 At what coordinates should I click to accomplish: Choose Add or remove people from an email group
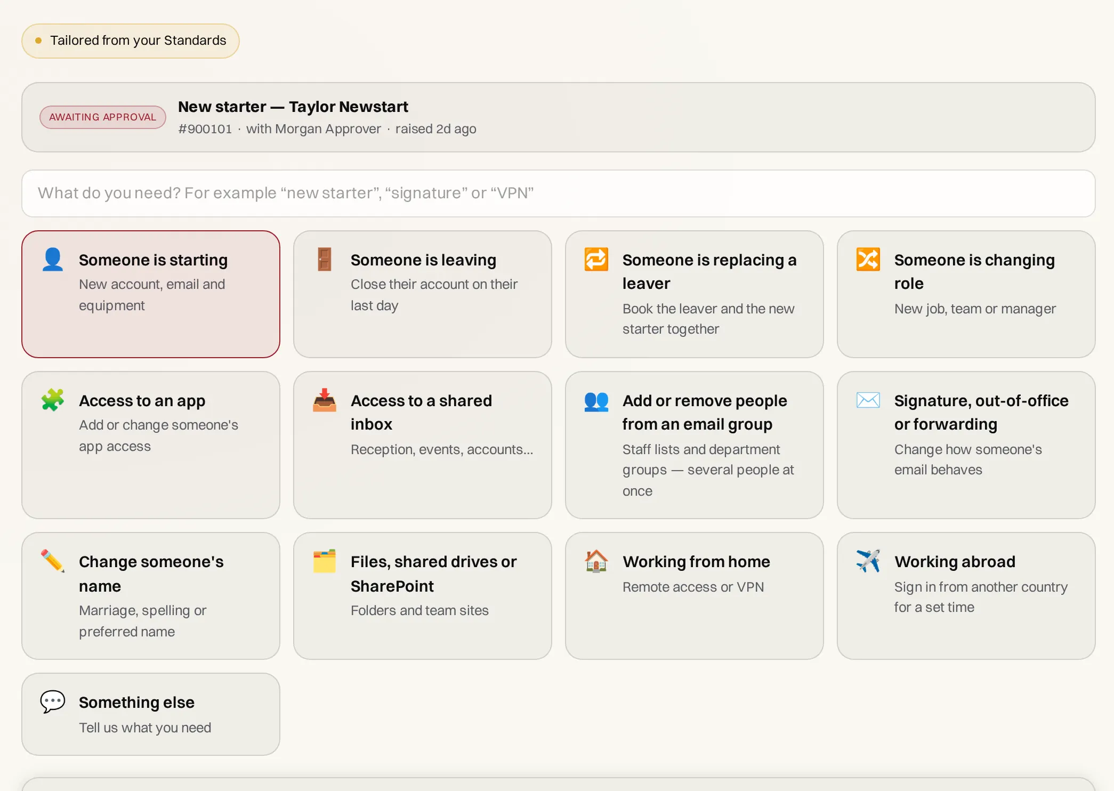(695, 445)
